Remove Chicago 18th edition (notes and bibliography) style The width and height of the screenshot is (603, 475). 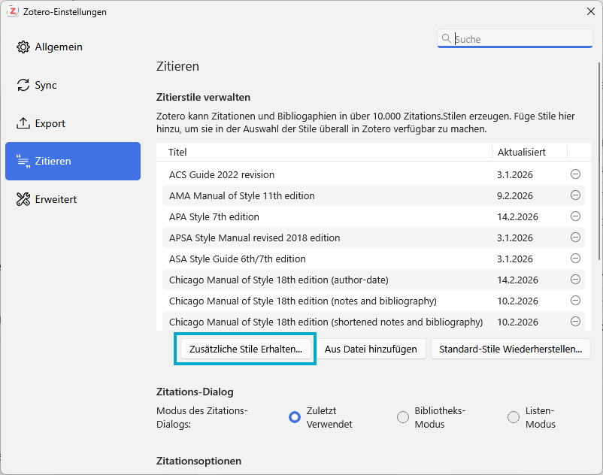coord(575,300)
